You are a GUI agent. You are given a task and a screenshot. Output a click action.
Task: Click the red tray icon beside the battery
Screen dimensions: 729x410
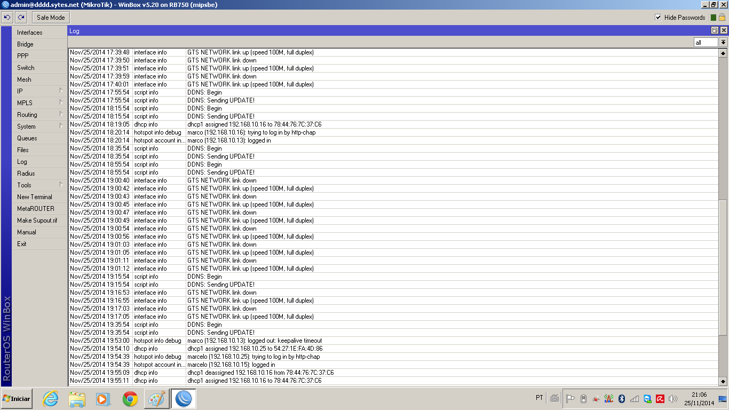[x=596, y=398]
